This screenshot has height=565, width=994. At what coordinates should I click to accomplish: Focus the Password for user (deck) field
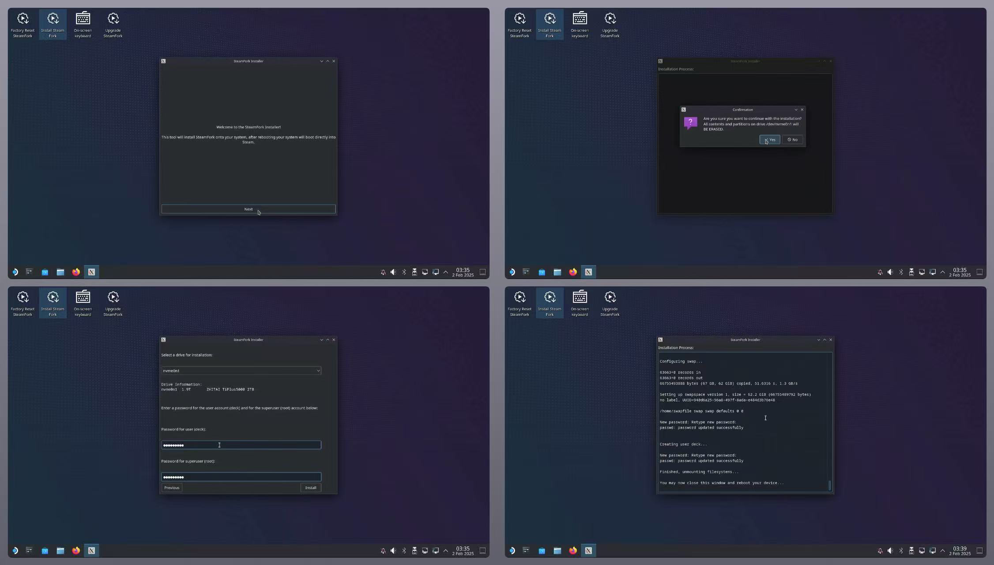pyautogui.click(x=241, y=445)
